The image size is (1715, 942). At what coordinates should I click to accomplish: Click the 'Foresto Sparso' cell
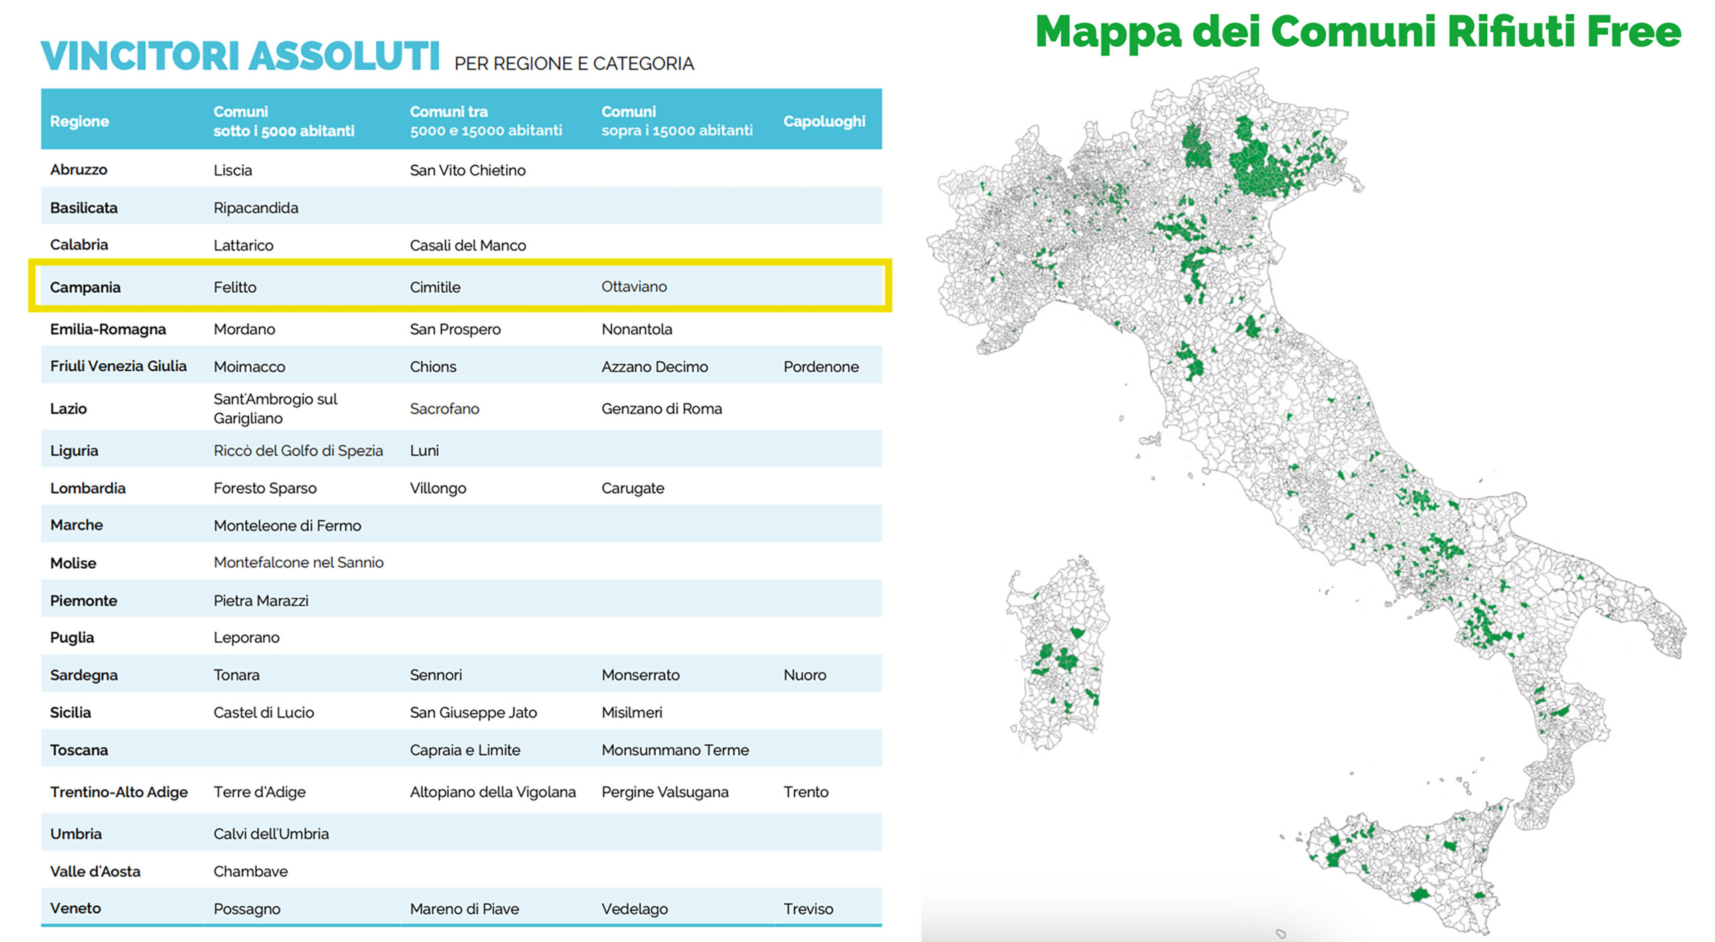tap(265, 488)
